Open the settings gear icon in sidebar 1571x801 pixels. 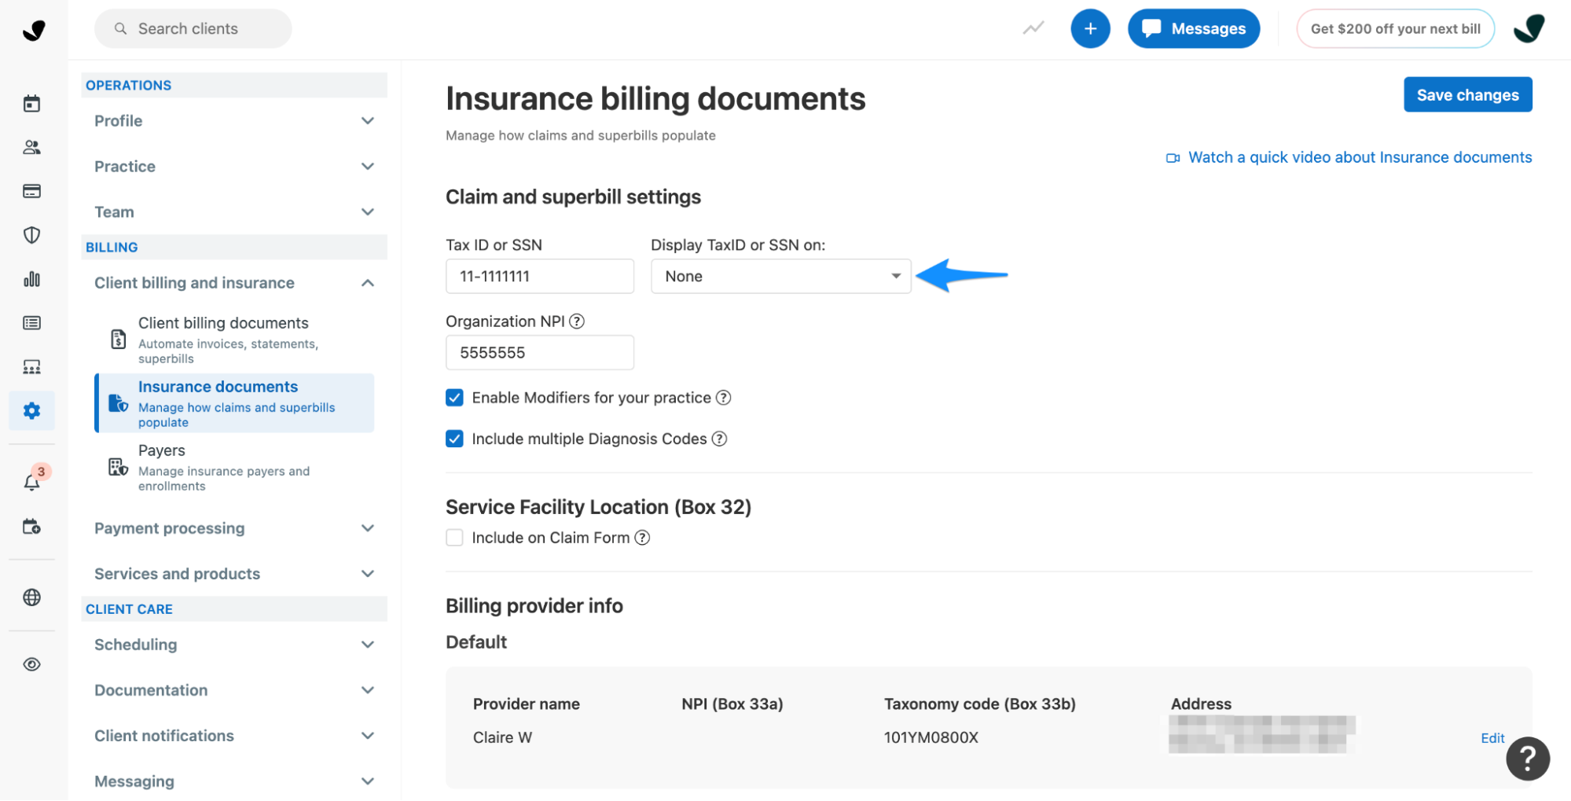pos(31,410)
